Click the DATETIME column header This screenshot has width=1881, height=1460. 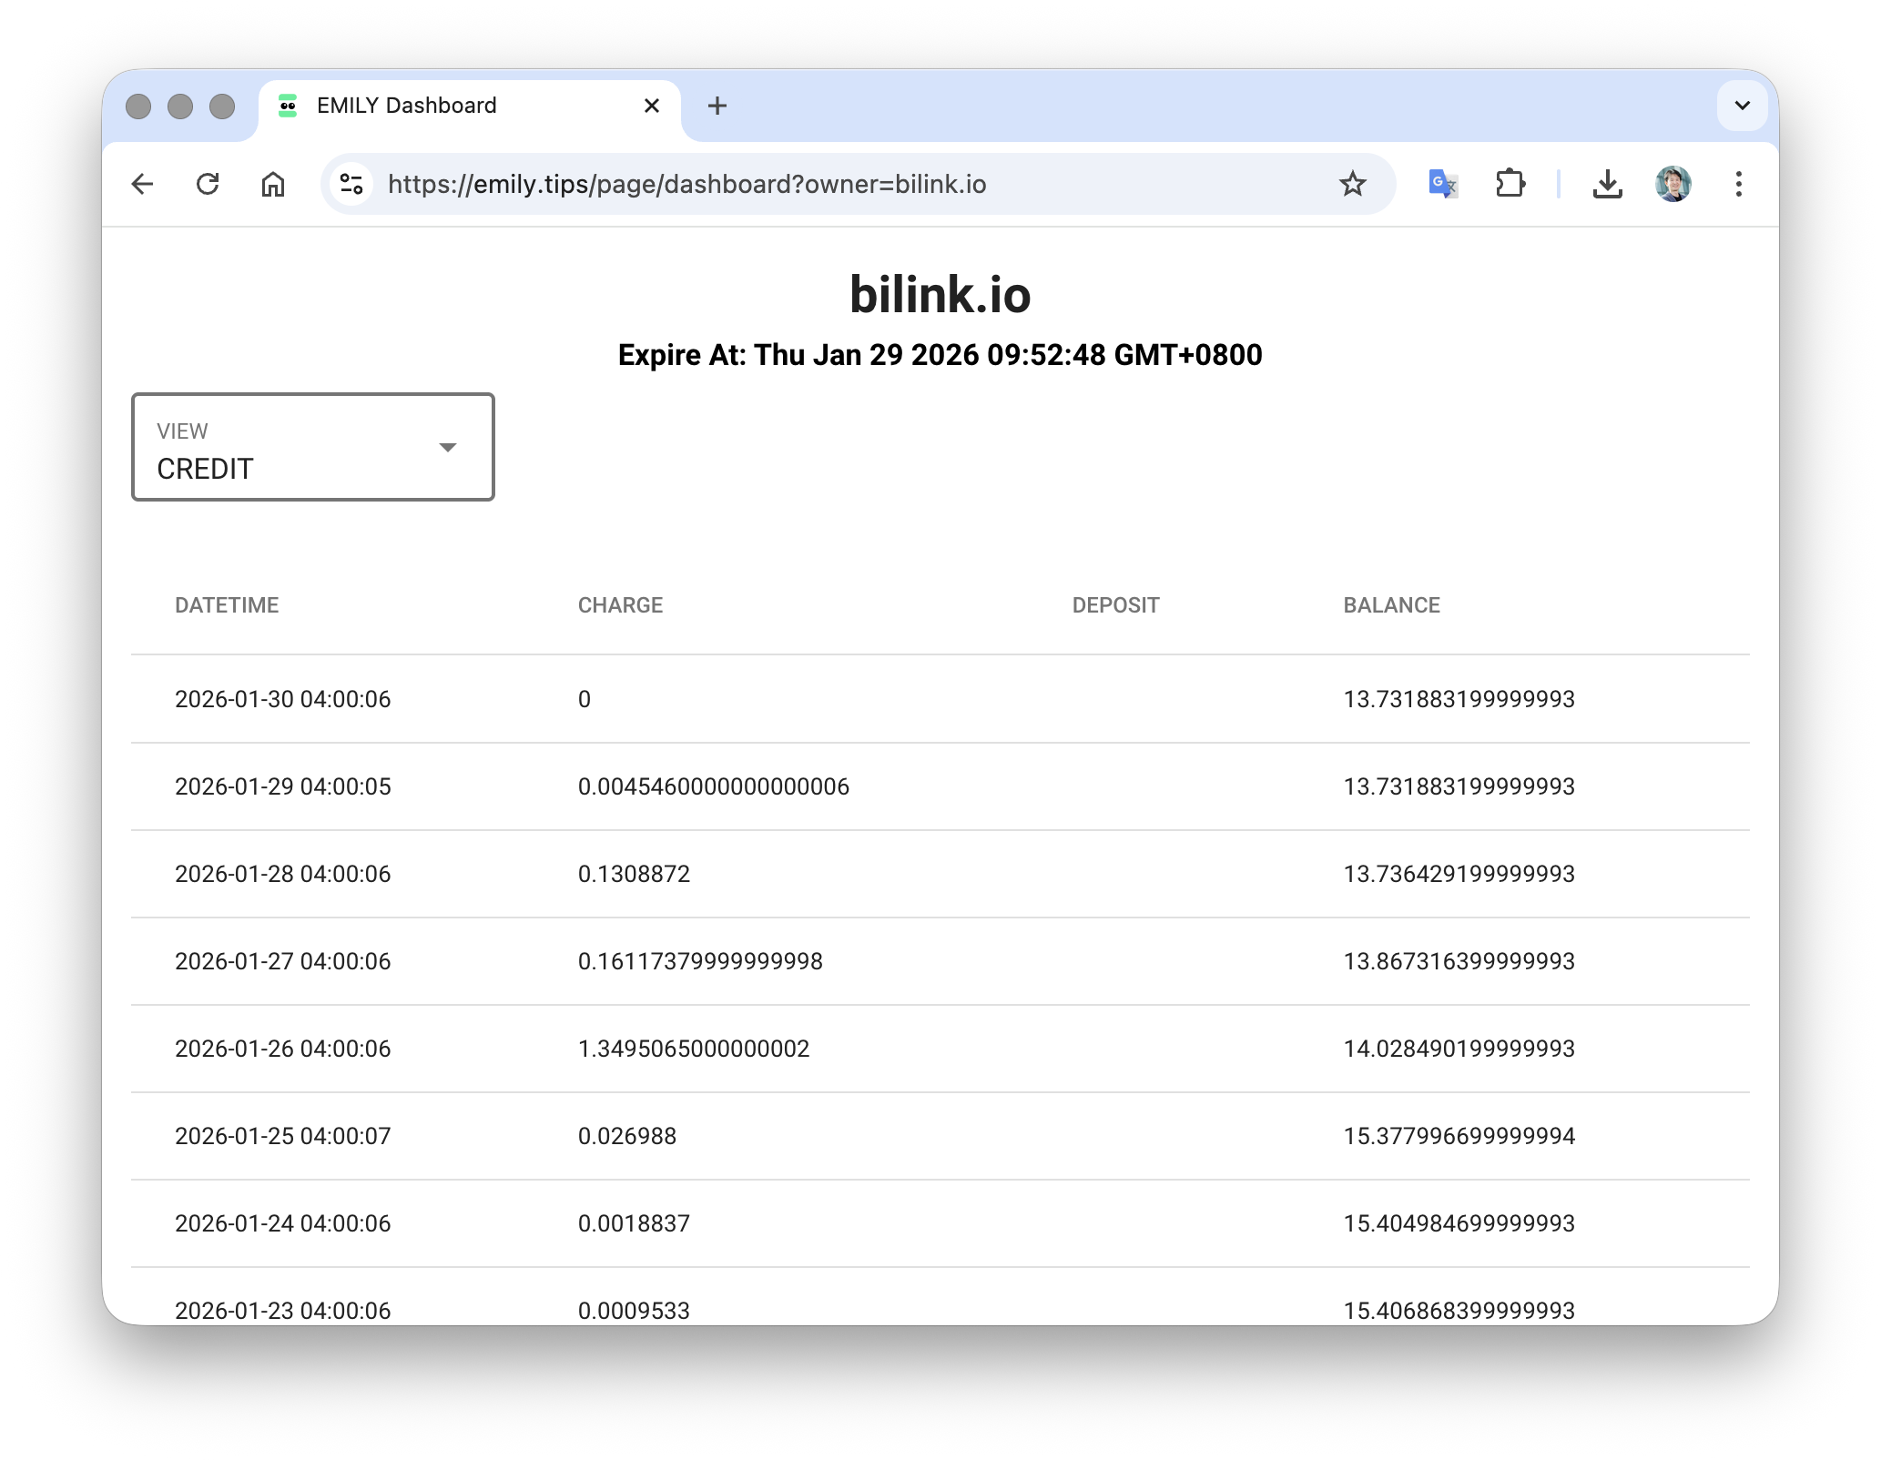[x=227, y=605]
